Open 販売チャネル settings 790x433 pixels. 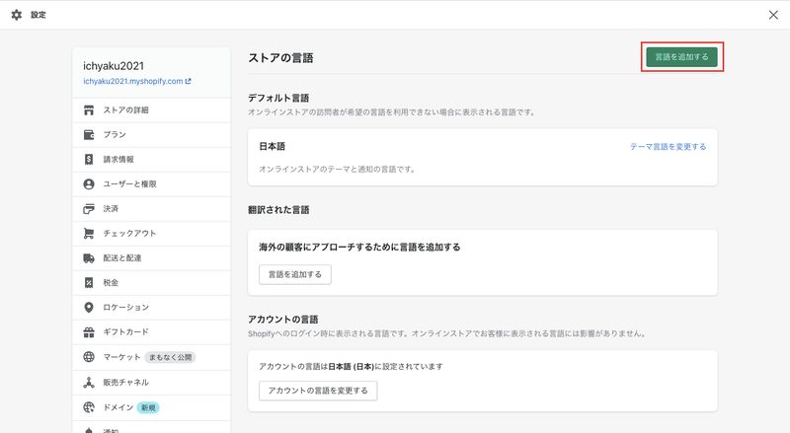coord(152,382)
